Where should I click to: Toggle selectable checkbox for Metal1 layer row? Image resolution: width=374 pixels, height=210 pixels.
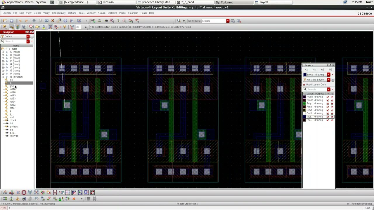(332, 117)
